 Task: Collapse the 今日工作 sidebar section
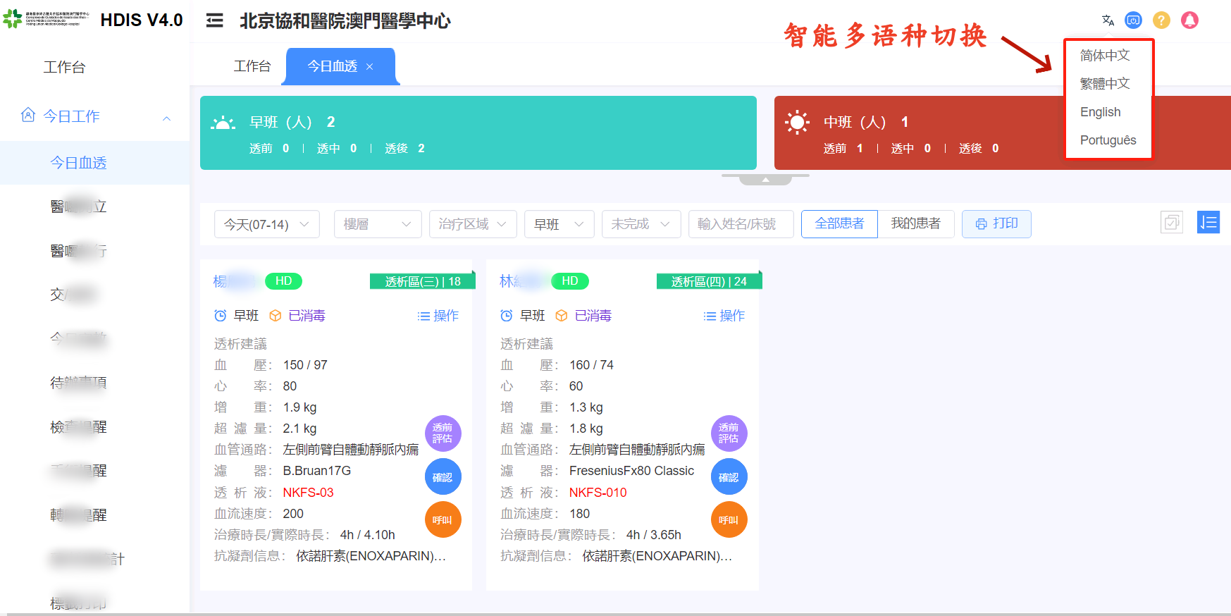tap(166, 117)
